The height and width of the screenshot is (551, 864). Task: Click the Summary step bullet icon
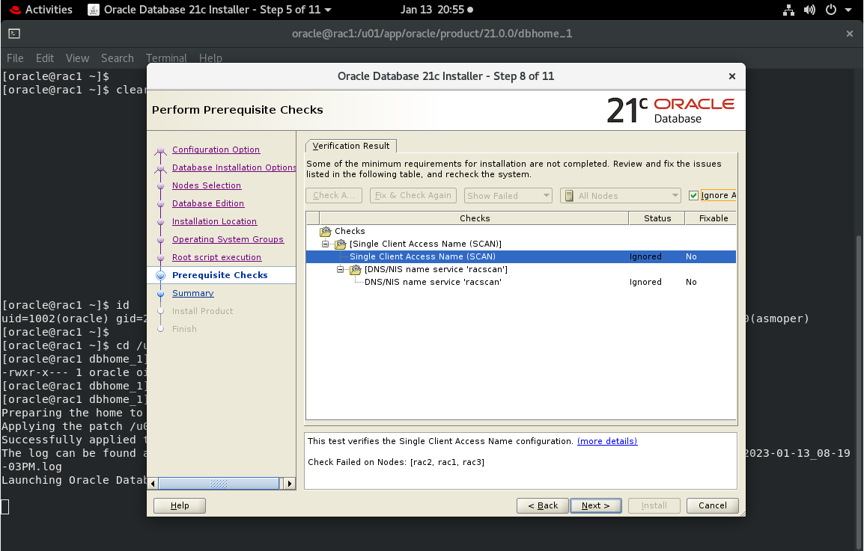pyautogui.click(x=160, y=293)
